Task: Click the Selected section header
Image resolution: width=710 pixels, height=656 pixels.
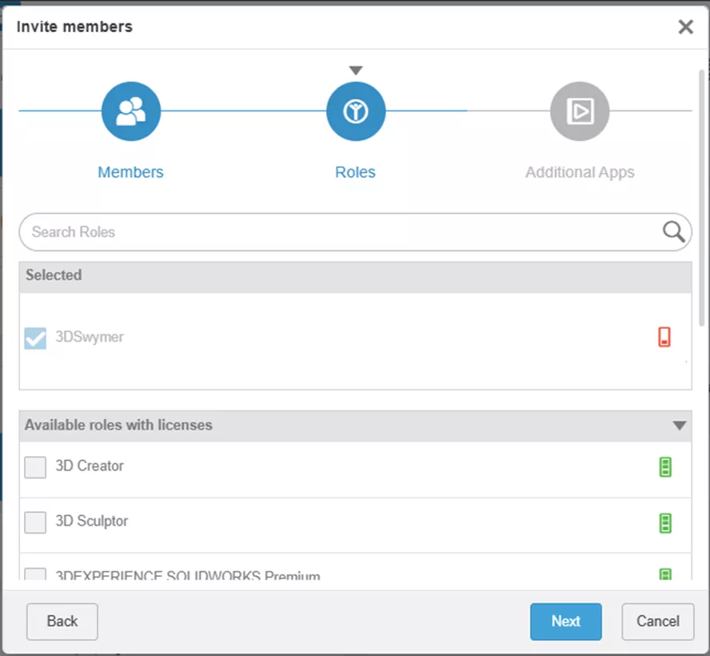Action: pos(356,277)
